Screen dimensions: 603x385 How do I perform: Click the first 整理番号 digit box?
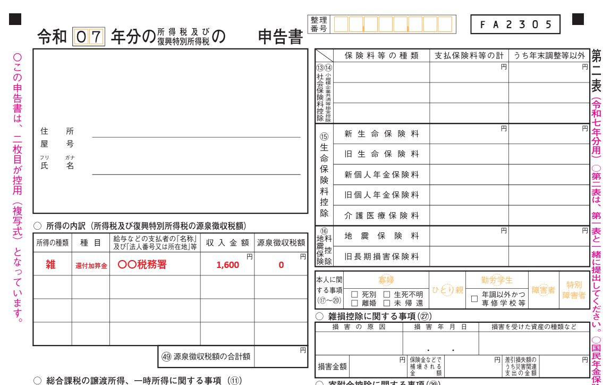click(x=341, y=24)
